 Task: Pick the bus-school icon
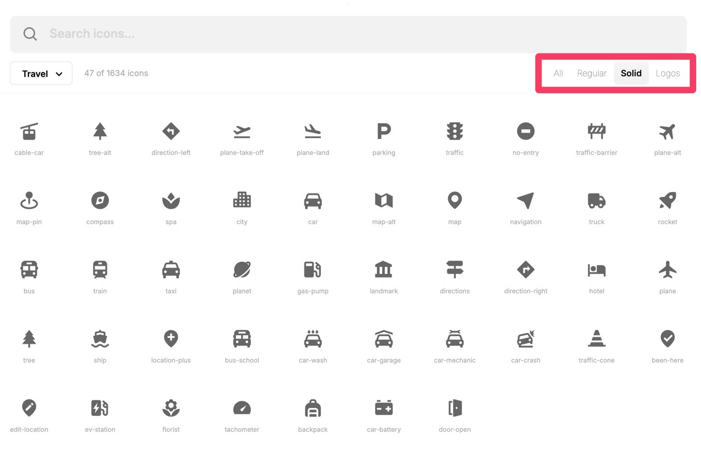(242, 339)
